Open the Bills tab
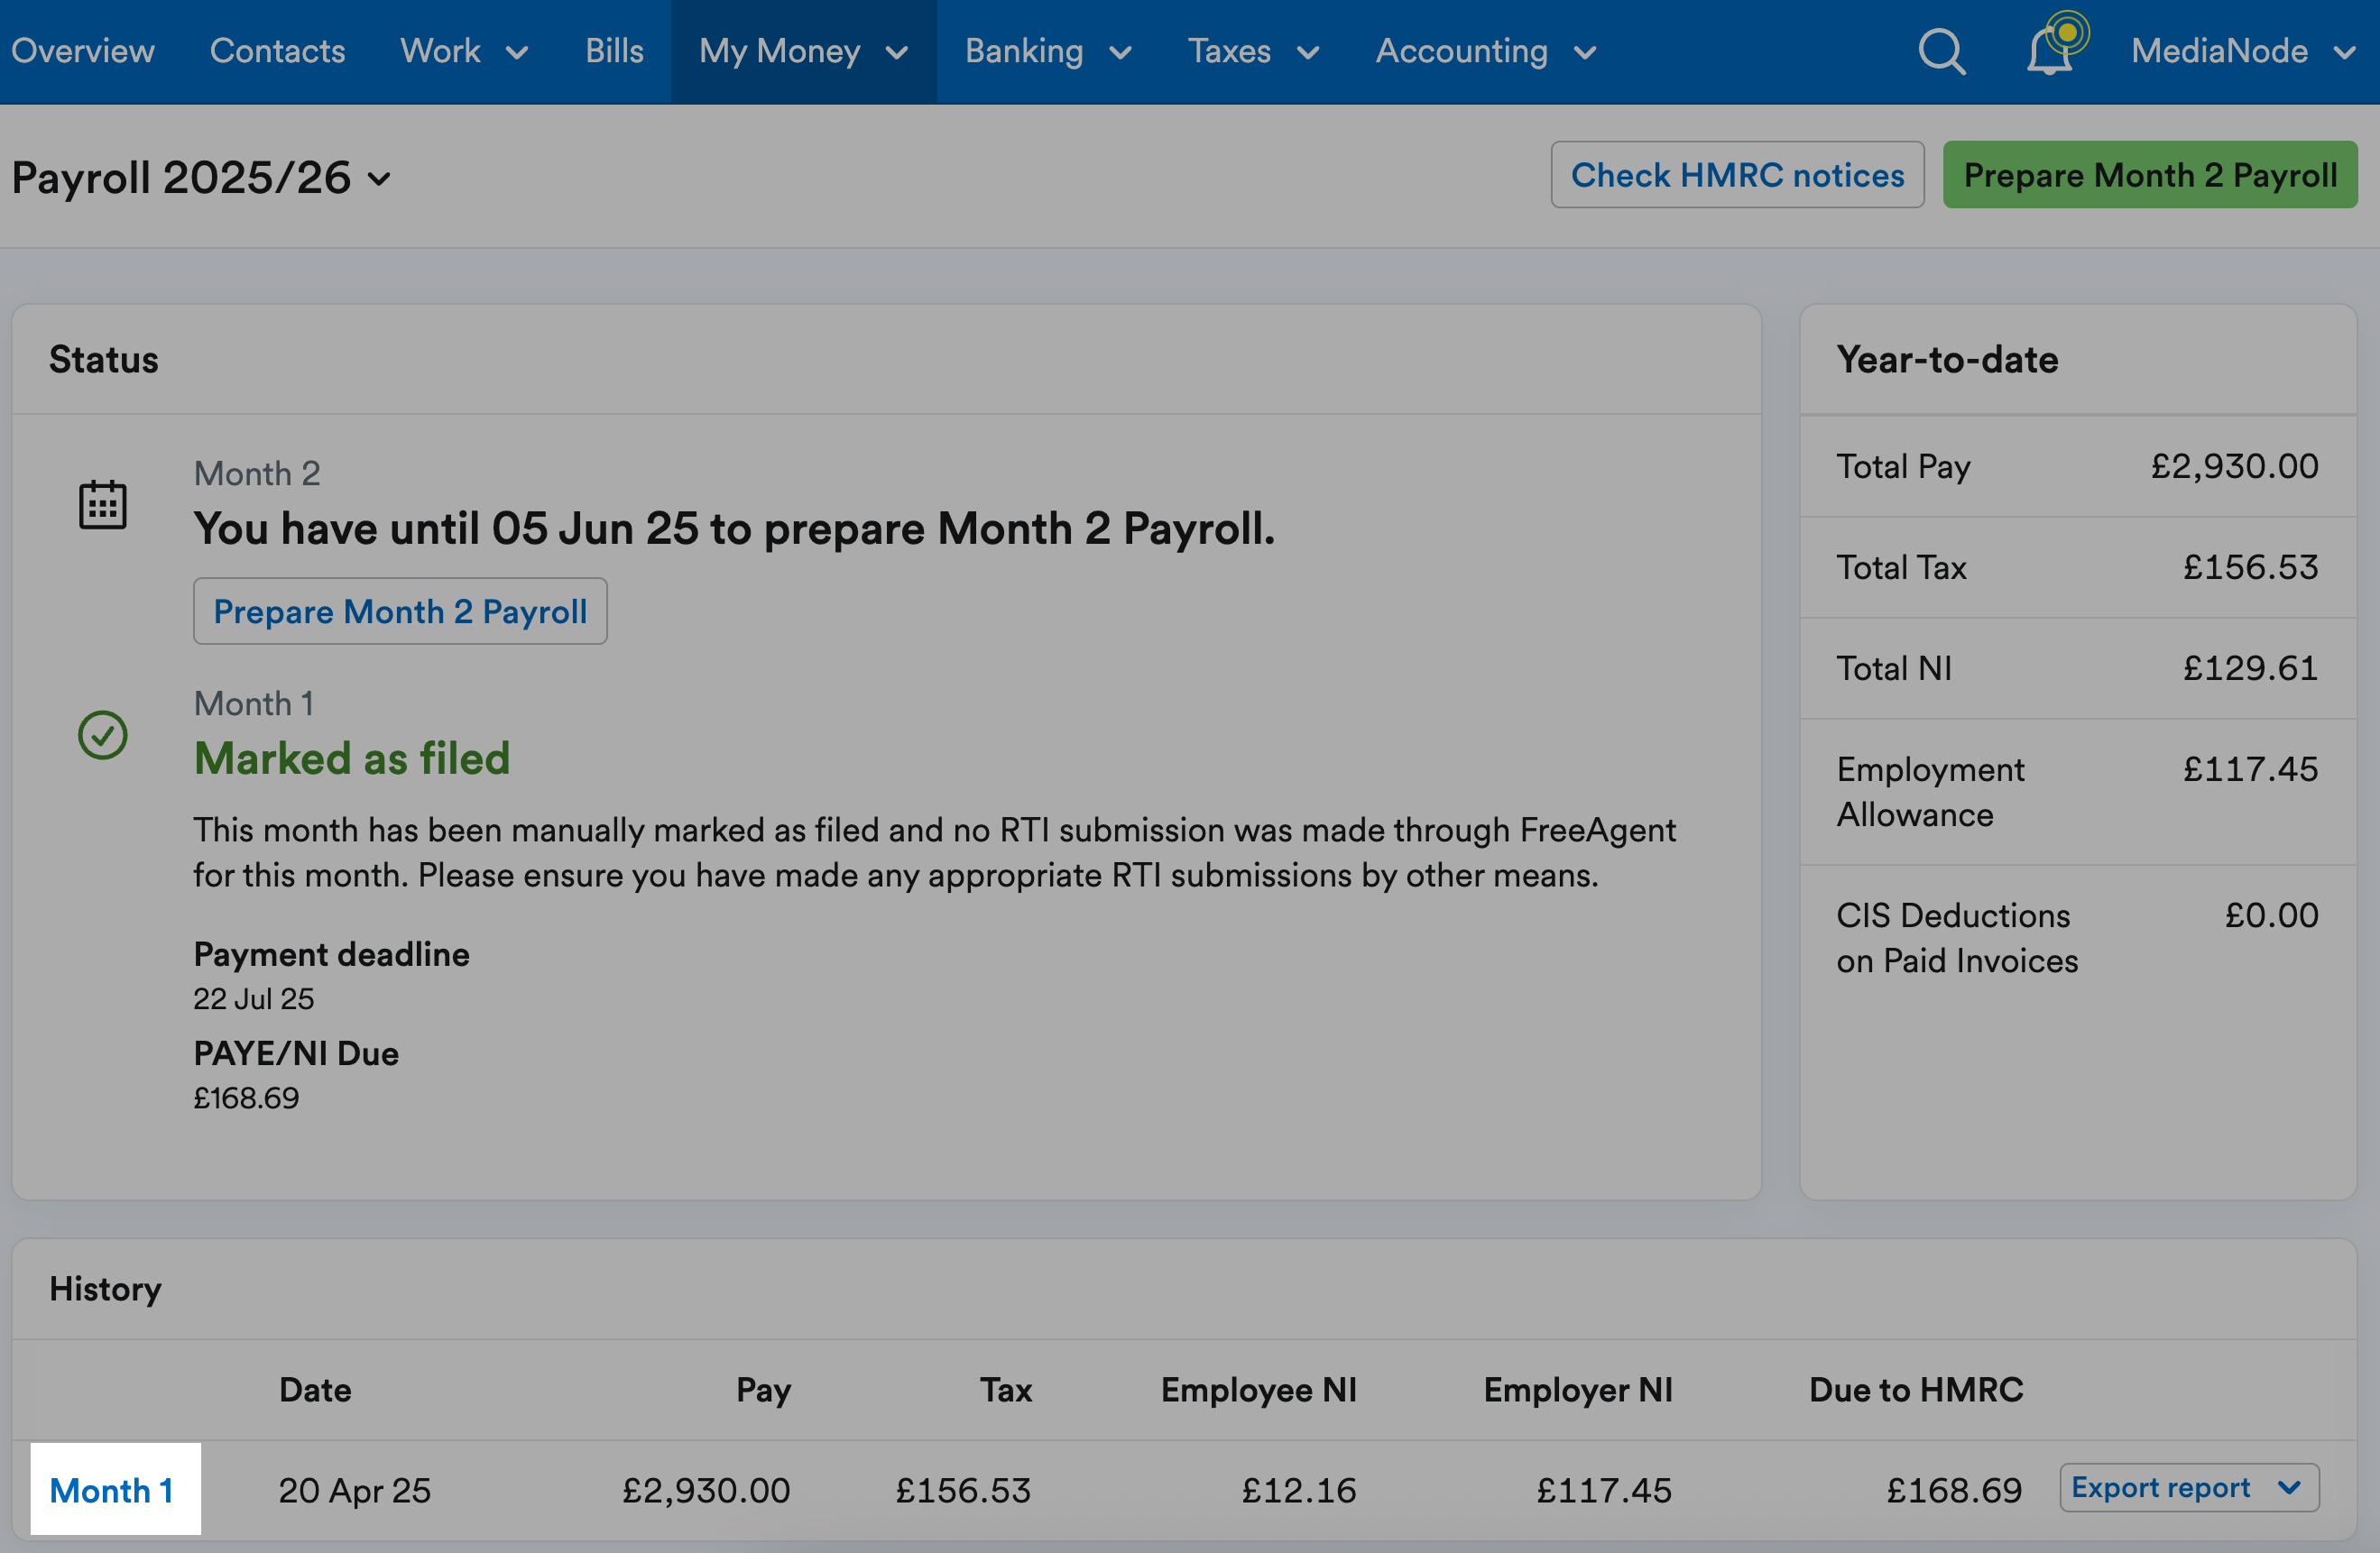2380x1553 pixels. click(x=614, y=51)
